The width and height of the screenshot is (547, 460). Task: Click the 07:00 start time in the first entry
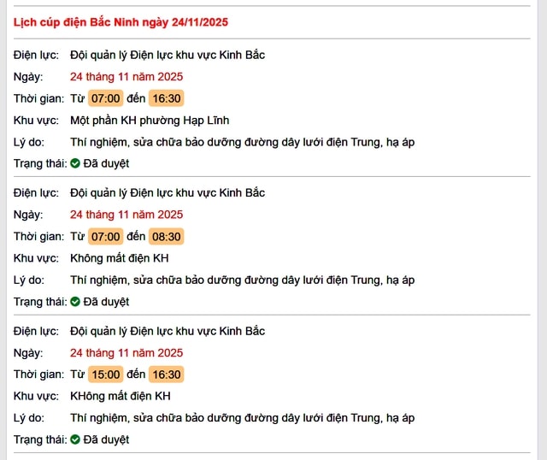click(106, 98)
